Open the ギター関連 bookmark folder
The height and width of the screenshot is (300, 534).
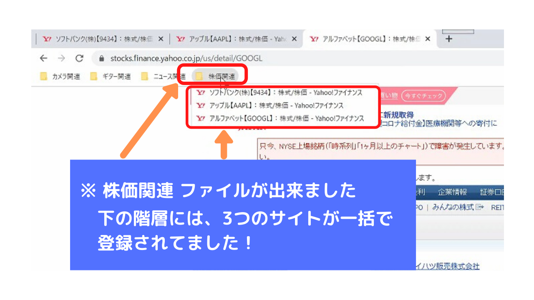click(x=111, y=76)
